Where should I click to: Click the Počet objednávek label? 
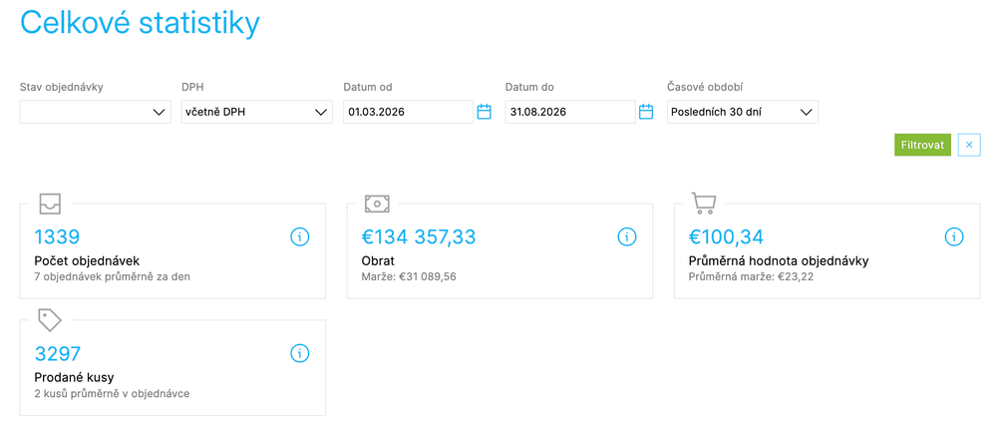click(x=87, y=261)
